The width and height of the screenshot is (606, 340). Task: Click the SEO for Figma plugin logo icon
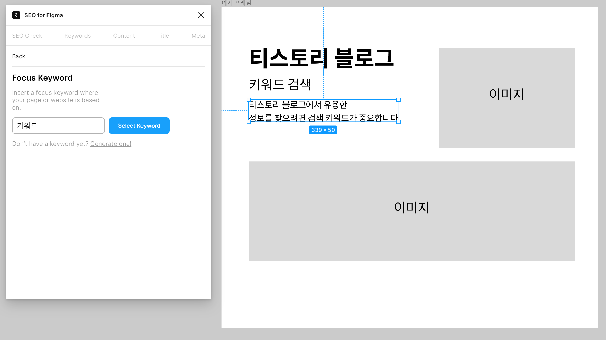pyautogui.click(x=16, y=15)
